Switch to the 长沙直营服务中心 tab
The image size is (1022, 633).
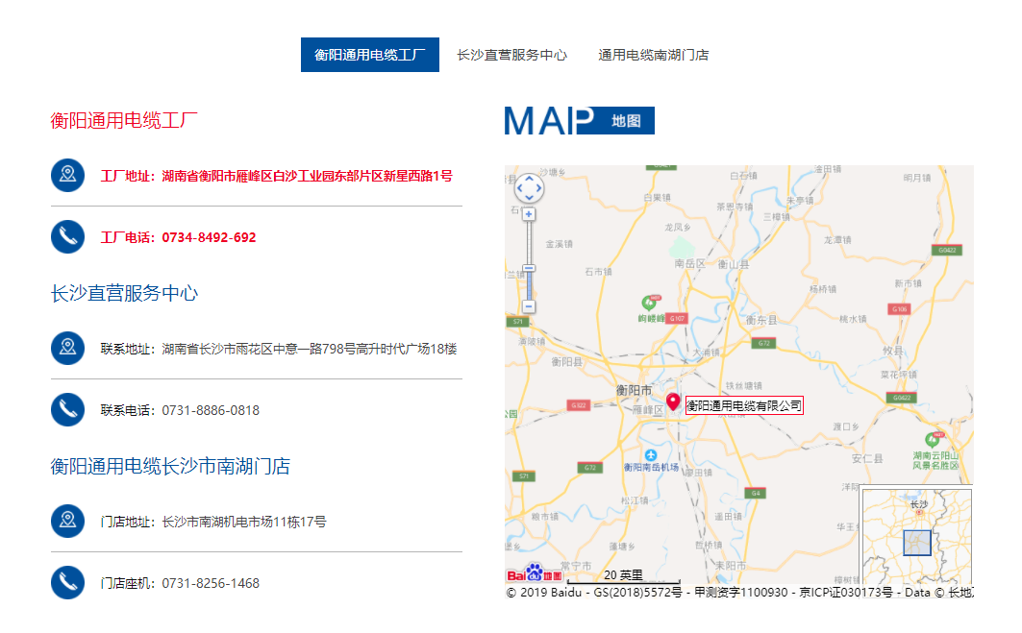pyautogui.click(x=511, y=55)
